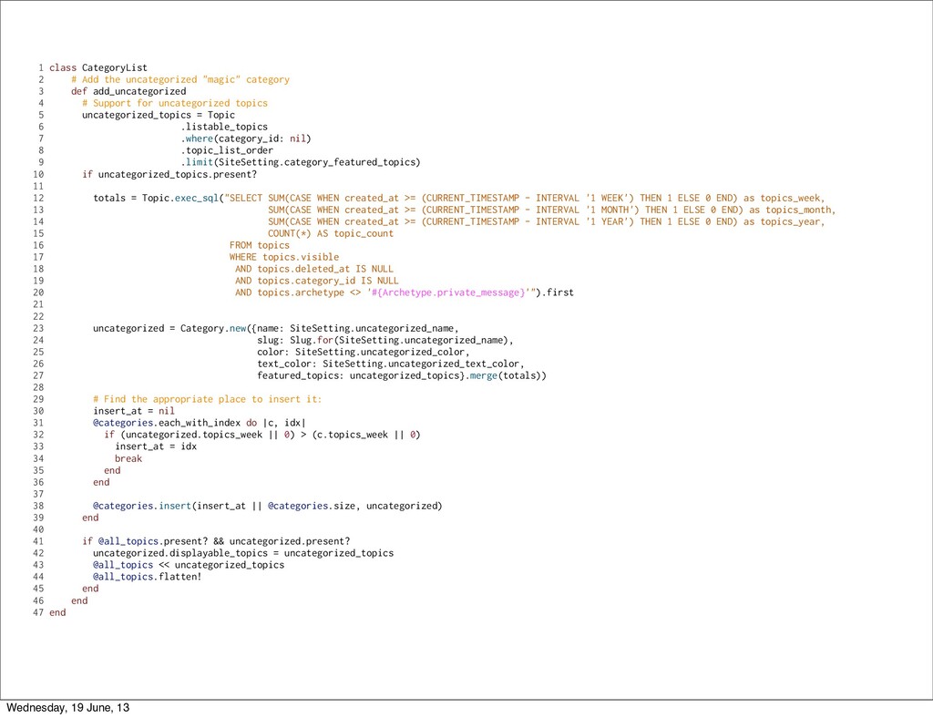This screenshot has width=933, height=718.
Task: Click the comment "# Support for uncategorized topics"
Action: [175, 103]
